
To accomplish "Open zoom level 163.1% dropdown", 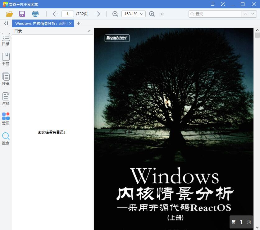I will (134, 14).
